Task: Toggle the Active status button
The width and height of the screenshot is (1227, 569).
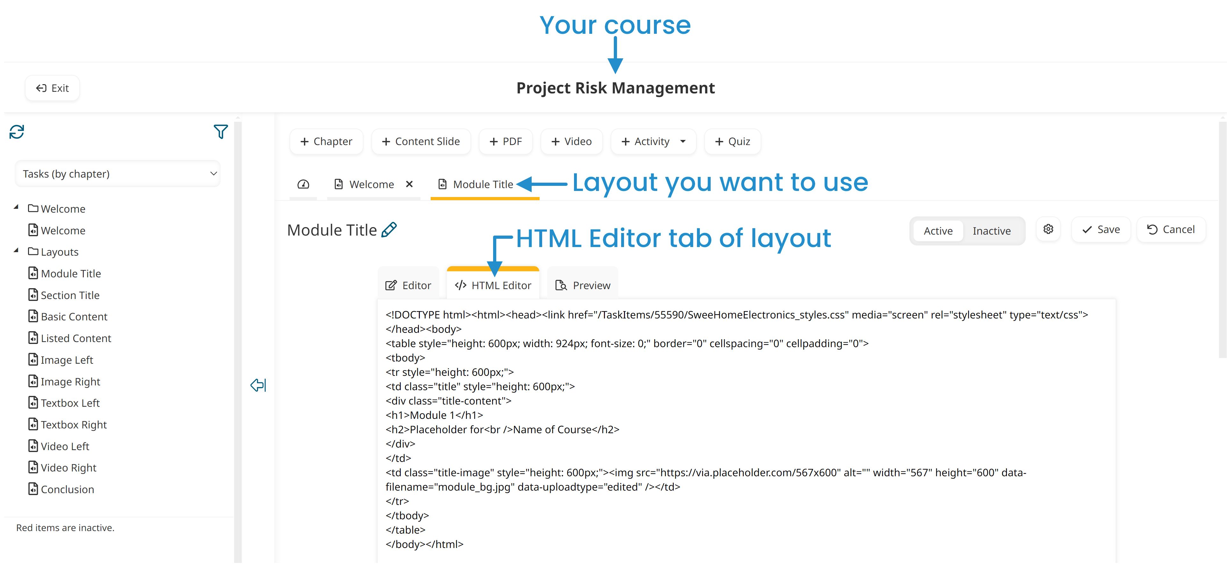Action: (x=937, y=230)
